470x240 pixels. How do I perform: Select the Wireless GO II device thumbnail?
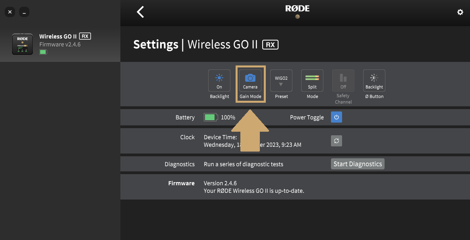(23, 44)
